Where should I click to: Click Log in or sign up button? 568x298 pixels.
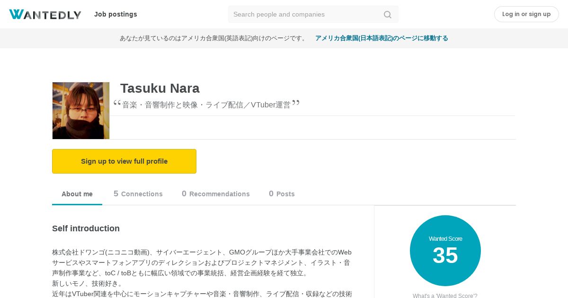coord(526,14)
